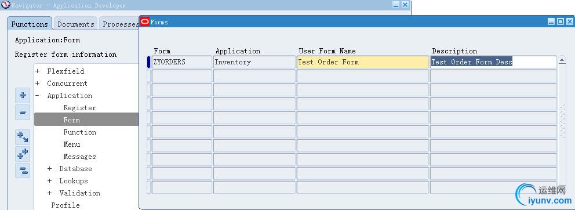Image resolution: width=575 pixels, height=210 pixels.
Task: Click the Expand (plus) navigator button
Action: [x=23, y=96]
